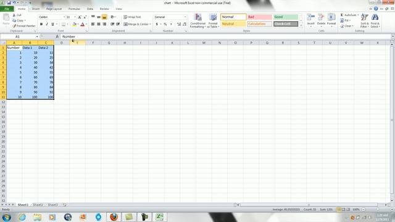Screen dimensions: 395x222
Task: Open Windows Explorer folder on taskbar
Action: (x=37, y=216)
